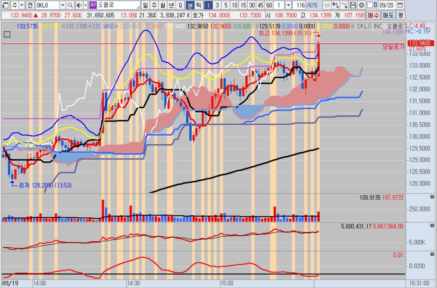Screen dimensions: 437x288
Task: Click the speaker sound alert icon
Action: (79, 5)
